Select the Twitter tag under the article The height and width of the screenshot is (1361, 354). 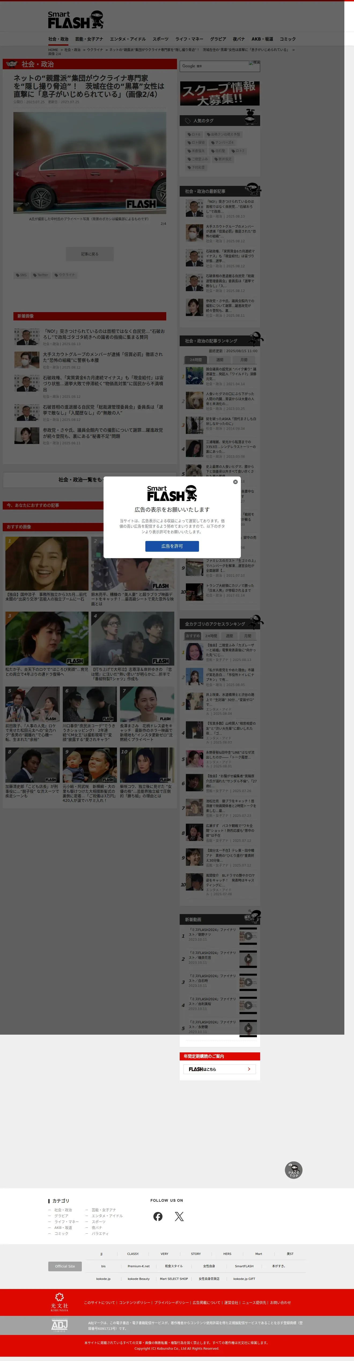41,275
